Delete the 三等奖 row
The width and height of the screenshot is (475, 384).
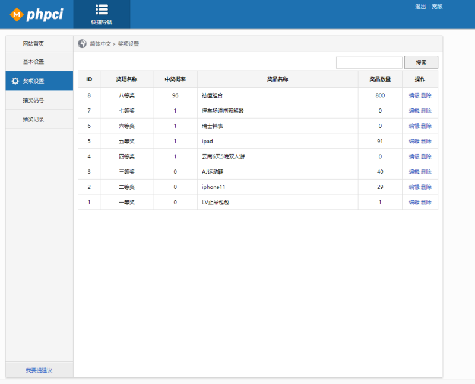[x=426, y=172]
